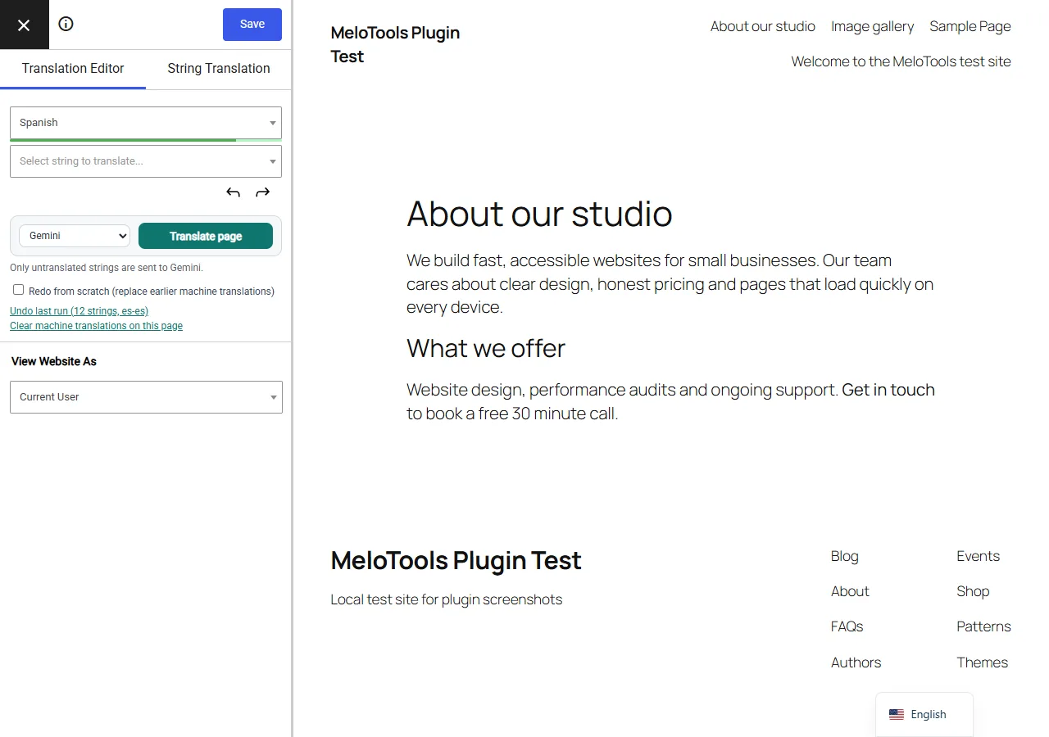Go to previous string with left arrow

(234, 192)
